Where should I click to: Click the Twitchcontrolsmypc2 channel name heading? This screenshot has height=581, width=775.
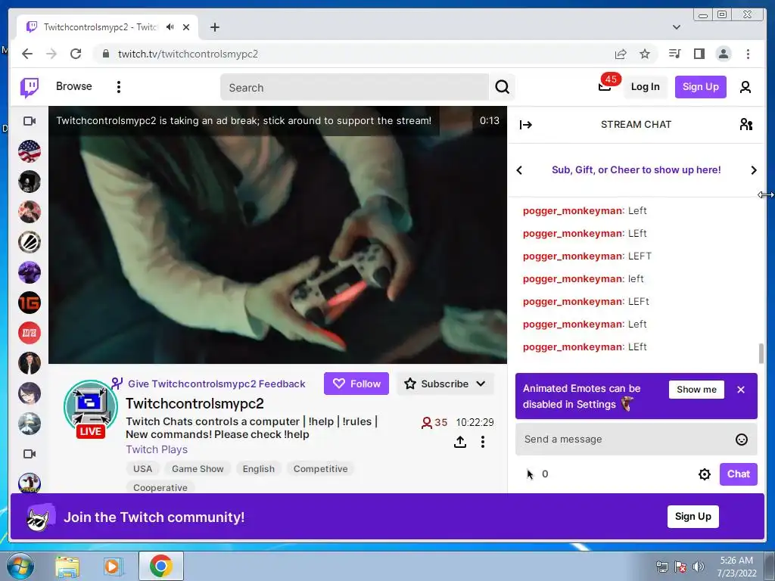tap(195, 403)
